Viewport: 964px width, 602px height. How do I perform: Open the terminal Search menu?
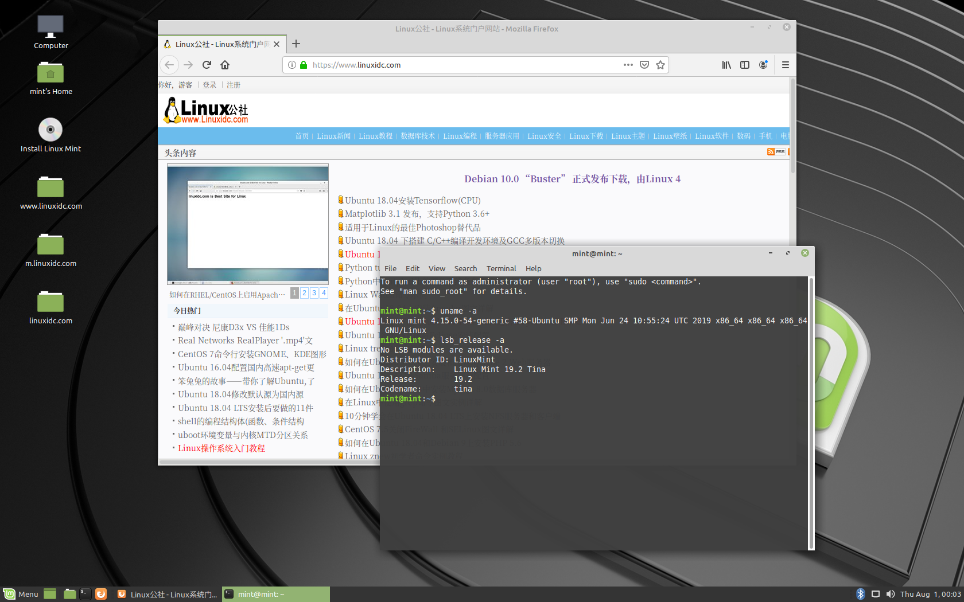coord(465,268)
